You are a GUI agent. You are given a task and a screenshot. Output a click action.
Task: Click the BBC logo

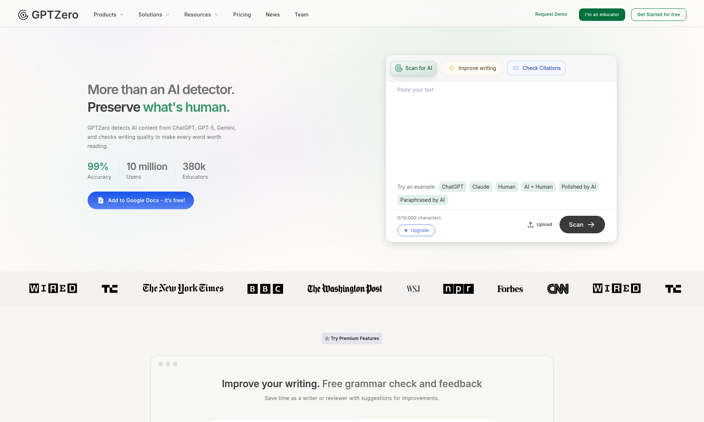pyautogui.click(x=265, y=289)
